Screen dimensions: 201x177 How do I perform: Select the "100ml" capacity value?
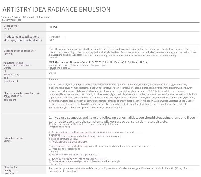(53, 27)
